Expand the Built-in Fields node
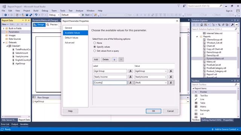The height and width of the screenshot is (135, 241). tap(3, 28)
